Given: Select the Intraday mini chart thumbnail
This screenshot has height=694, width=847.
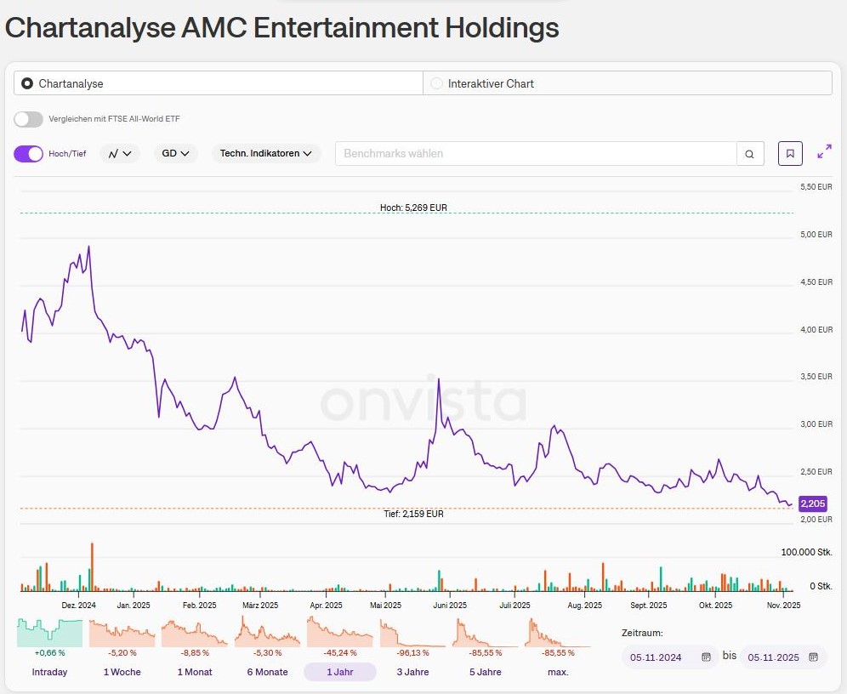Looking at the screenshot, I should click(x=48, y=634).
